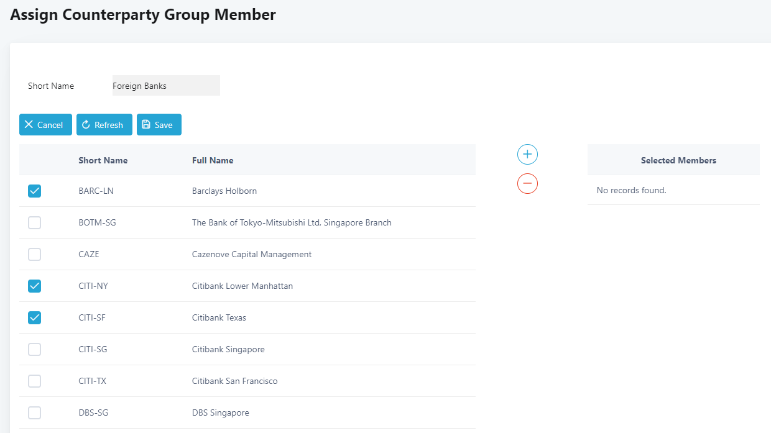Click the plus icon to add selected members
Image resolution: width=771 pixels, height=433 pixels.
click(x=527, y=154)
